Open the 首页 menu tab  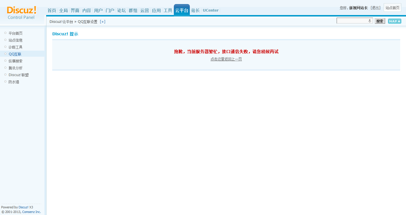coord(52,10)
